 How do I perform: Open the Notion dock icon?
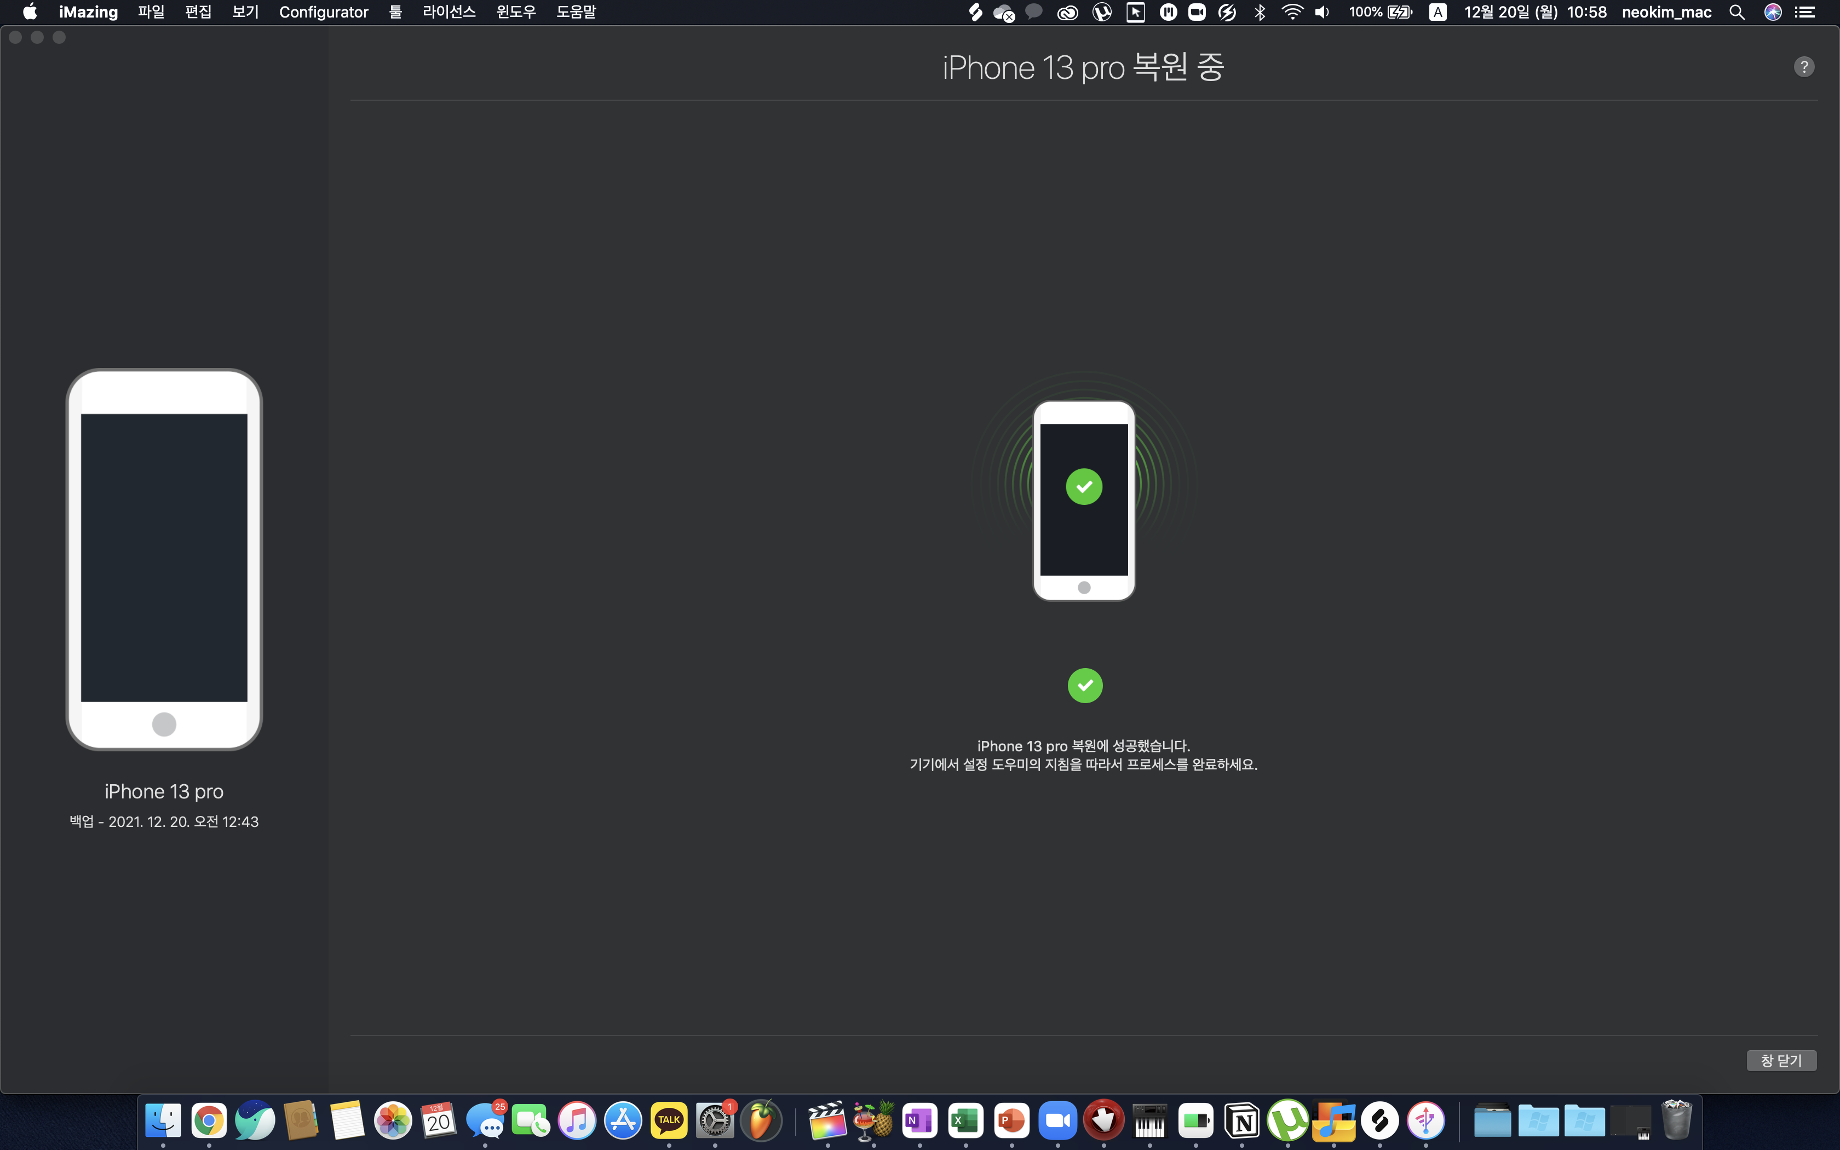pyautogui.click(x=1241, y=1120)
